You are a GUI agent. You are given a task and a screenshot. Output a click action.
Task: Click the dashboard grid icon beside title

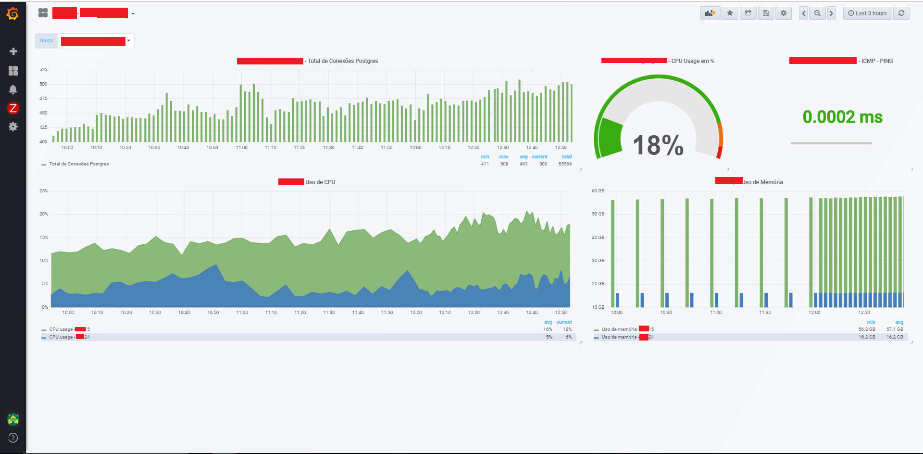click(x=43, y=13)
